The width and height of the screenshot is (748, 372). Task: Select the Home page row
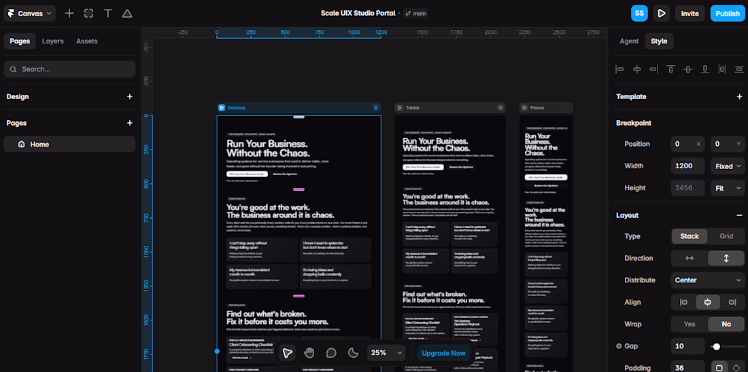(69, 144)
